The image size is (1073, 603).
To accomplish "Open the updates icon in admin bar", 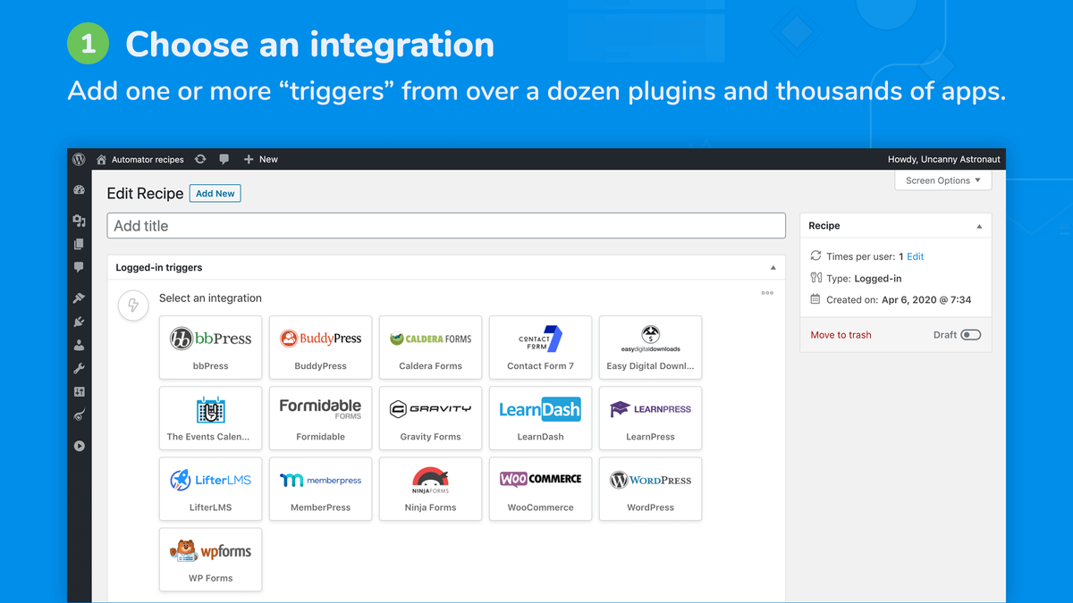I will coord(200,159).
